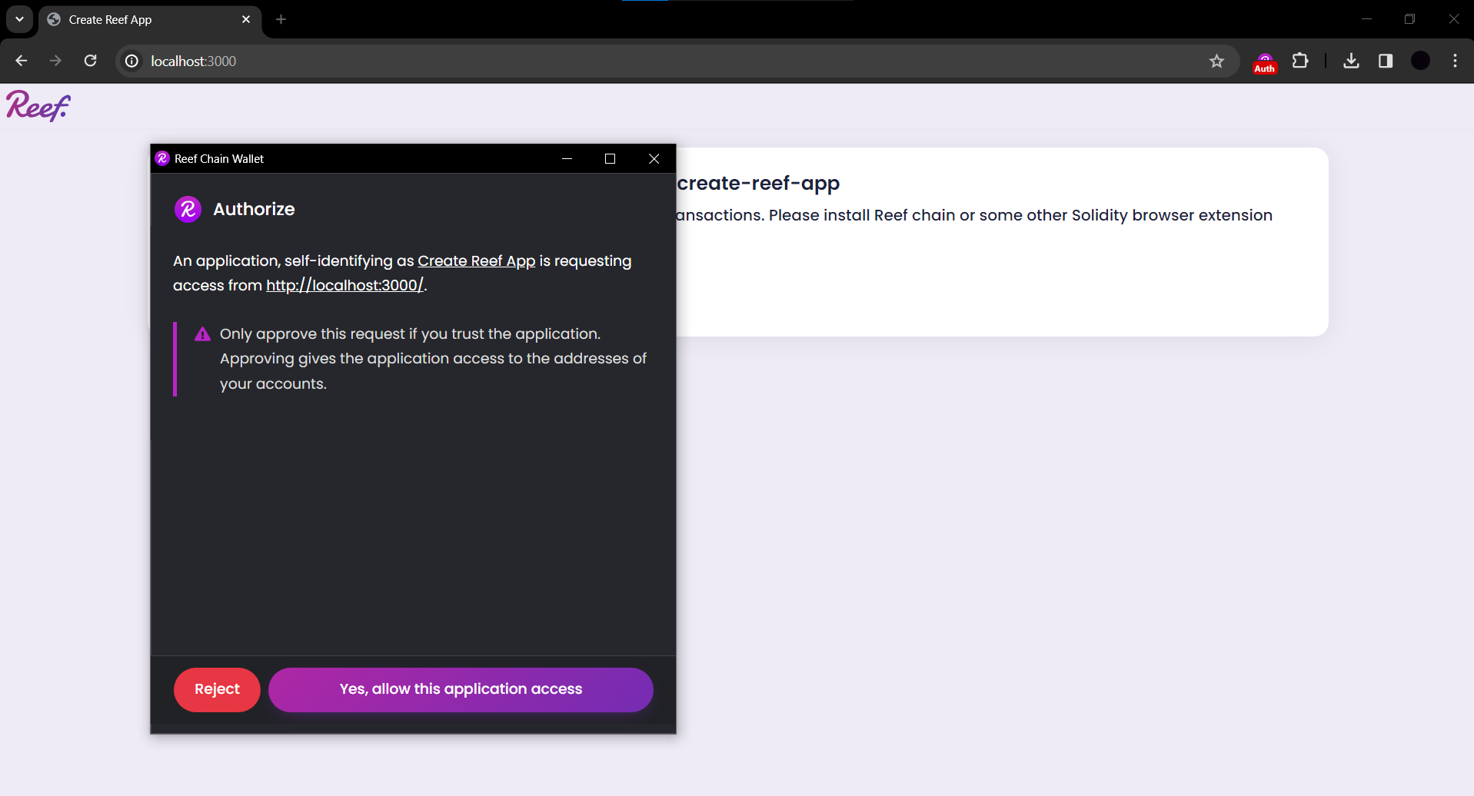This screenshot has height=796, width=1474.
Task: Click the Authorize heading text
Action: (254, 209)
